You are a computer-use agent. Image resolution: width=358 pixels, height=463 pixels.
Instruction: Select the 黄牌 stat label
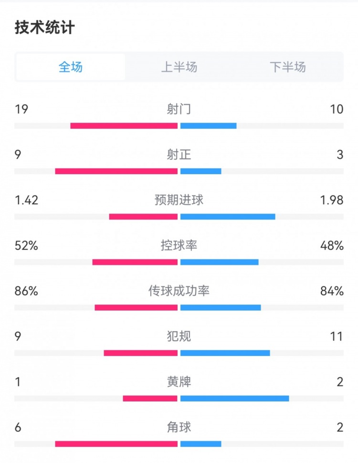(x=179, y=382)
